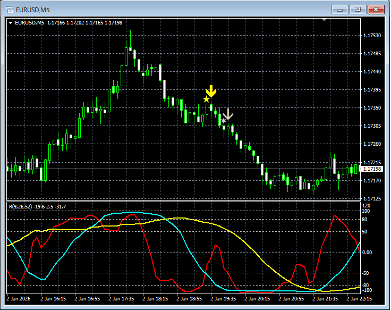Click time label 2 Jan 17:35

point(121,298)
